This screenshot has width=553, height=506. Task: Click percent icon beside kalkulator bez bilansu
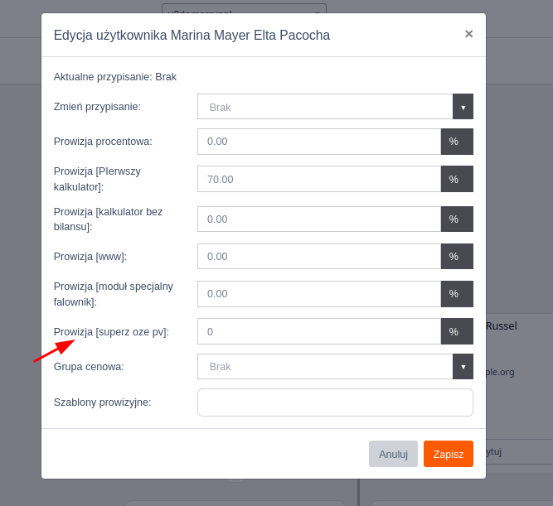(457, 219)
